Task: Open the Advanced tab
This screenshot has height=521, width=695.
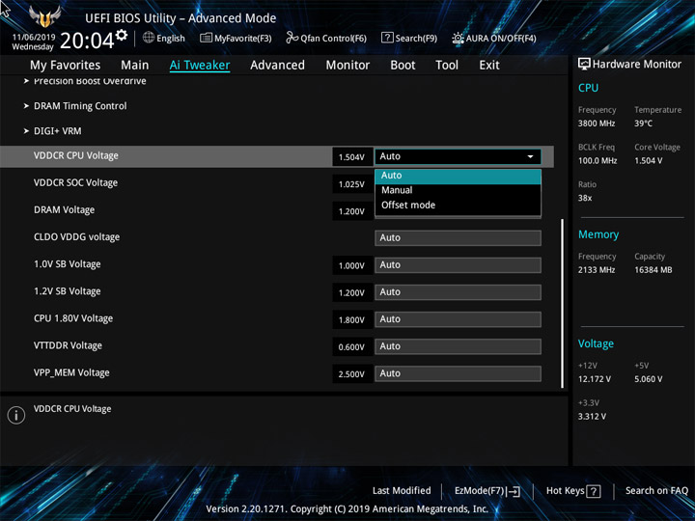Action: click(x=277, y=66)
